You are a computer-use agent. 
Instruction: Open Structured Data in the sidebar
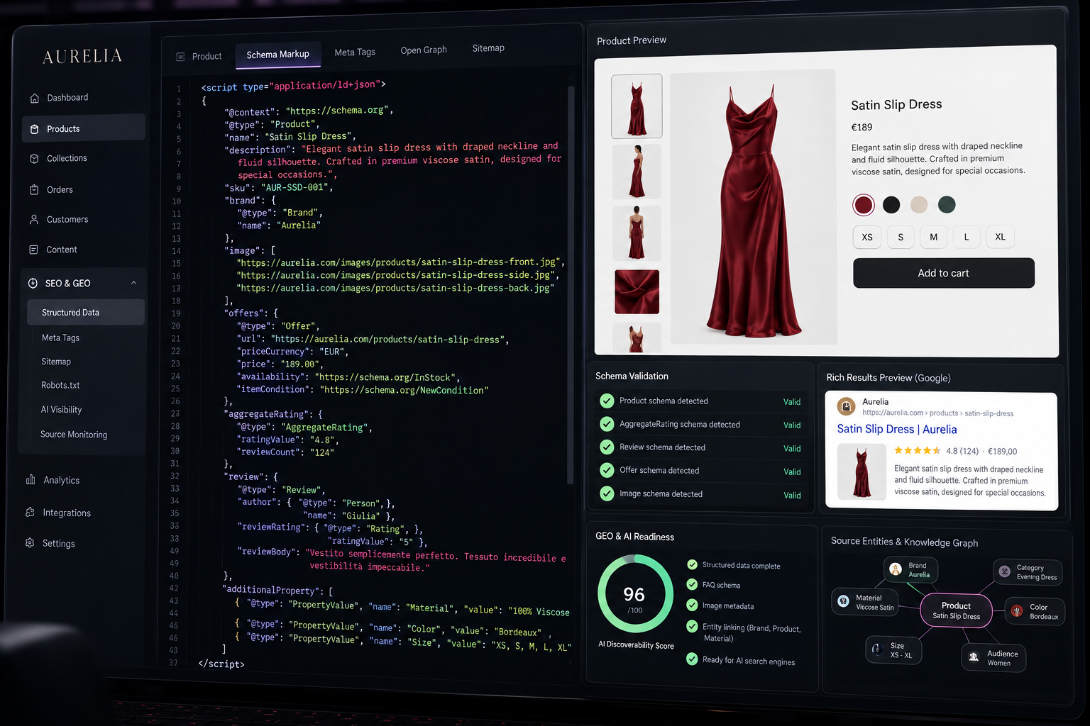click(x=86, y=313)
